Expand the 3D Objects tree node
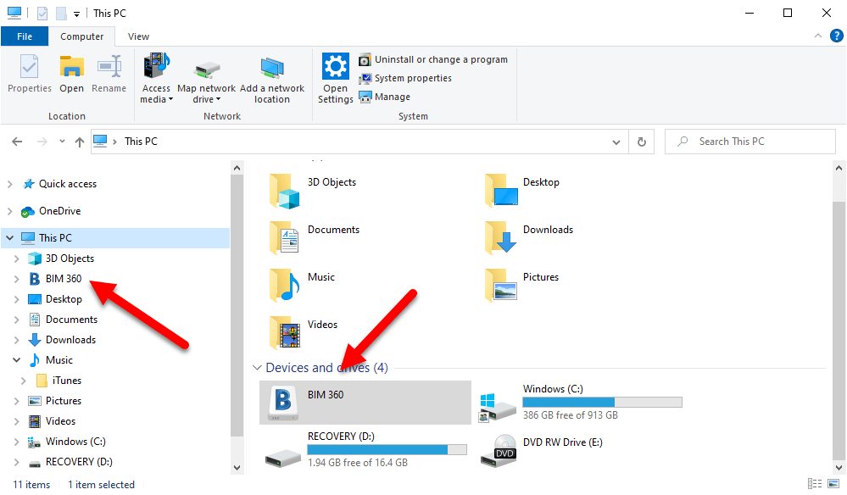This screenshot has width=847, height=495. click(x=17, y=259)
